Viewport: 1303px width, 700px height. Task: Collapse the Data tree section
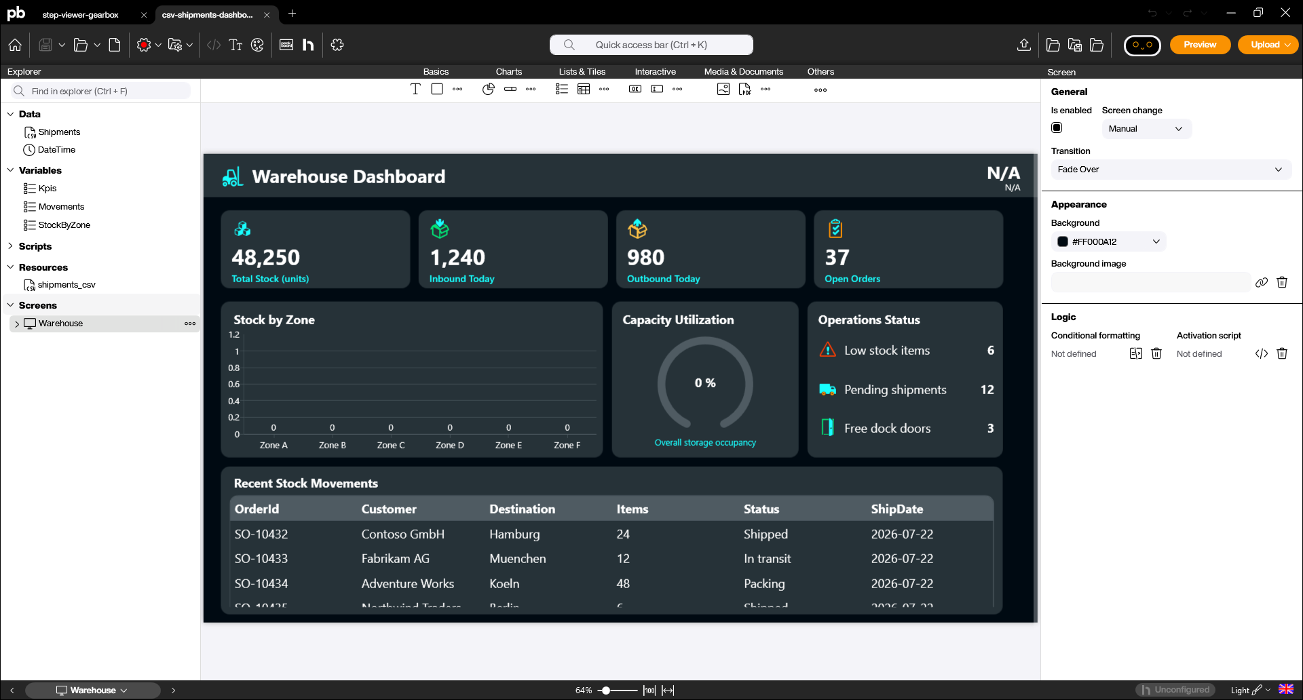(x=10, y=114)
